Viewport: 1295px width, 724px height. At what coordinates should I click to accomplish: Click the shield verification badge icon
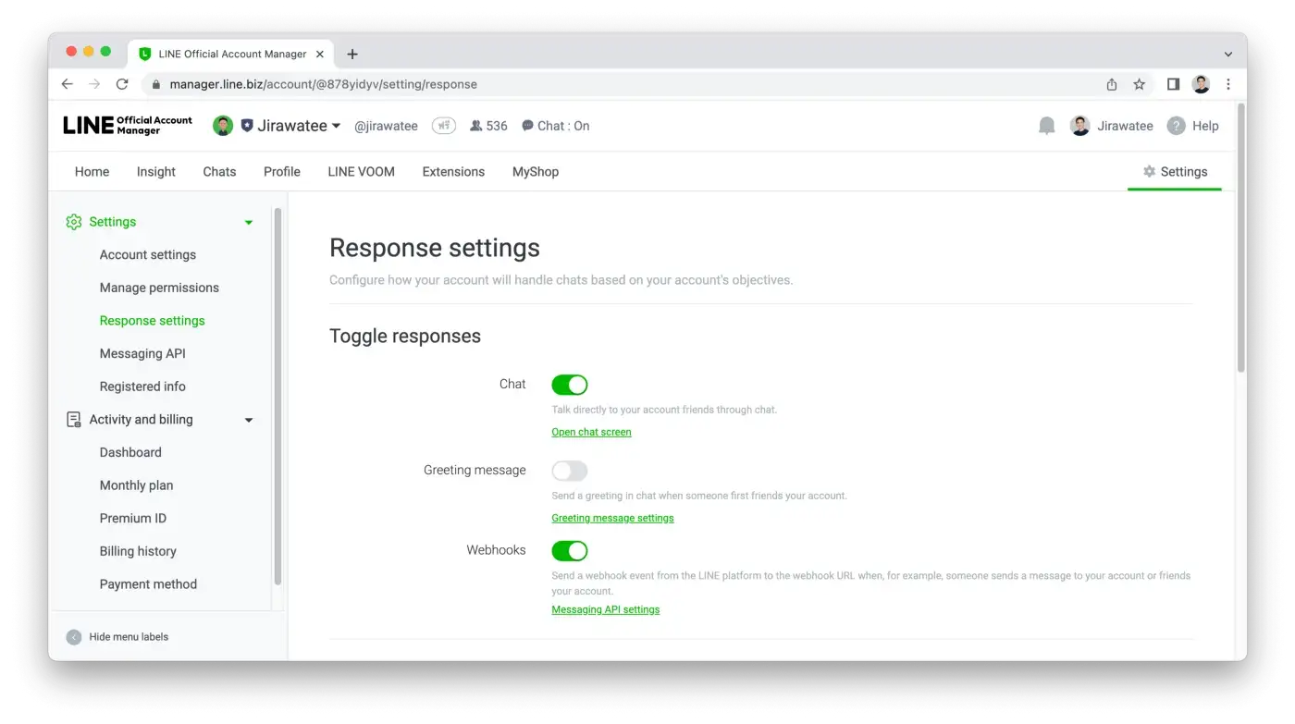pyautogui.click(x=247, y=126)
